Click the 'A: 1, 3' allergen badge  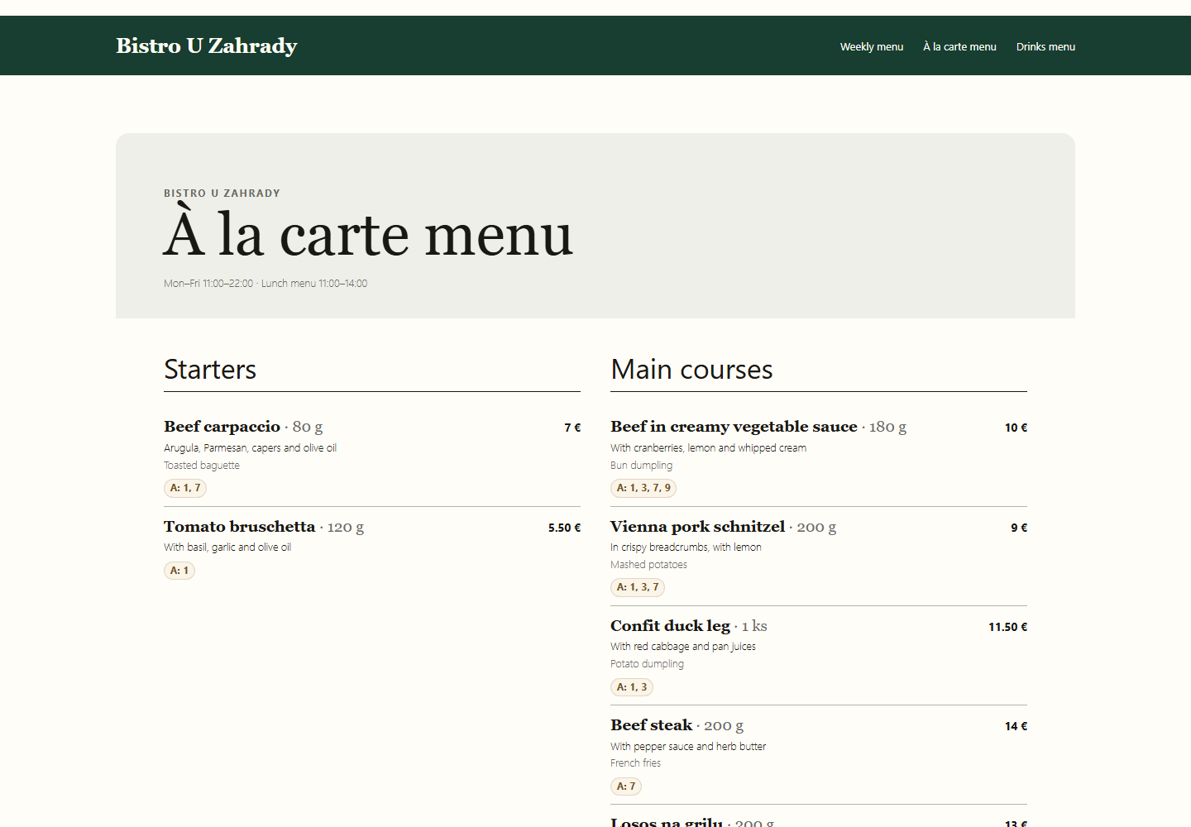coord(632,687)
